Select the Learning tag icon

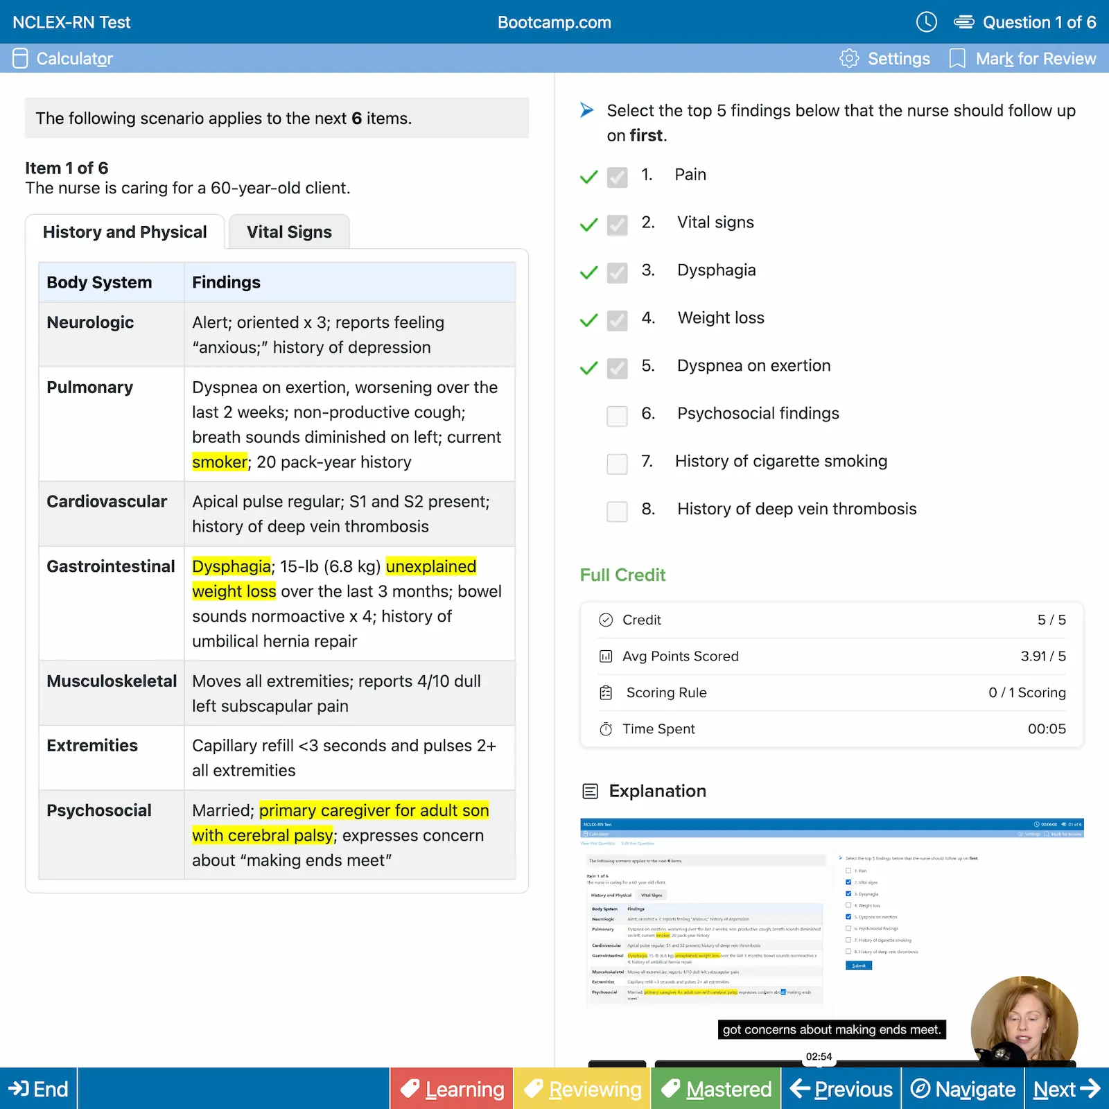pyautogui.click(x=412, y=1088)
